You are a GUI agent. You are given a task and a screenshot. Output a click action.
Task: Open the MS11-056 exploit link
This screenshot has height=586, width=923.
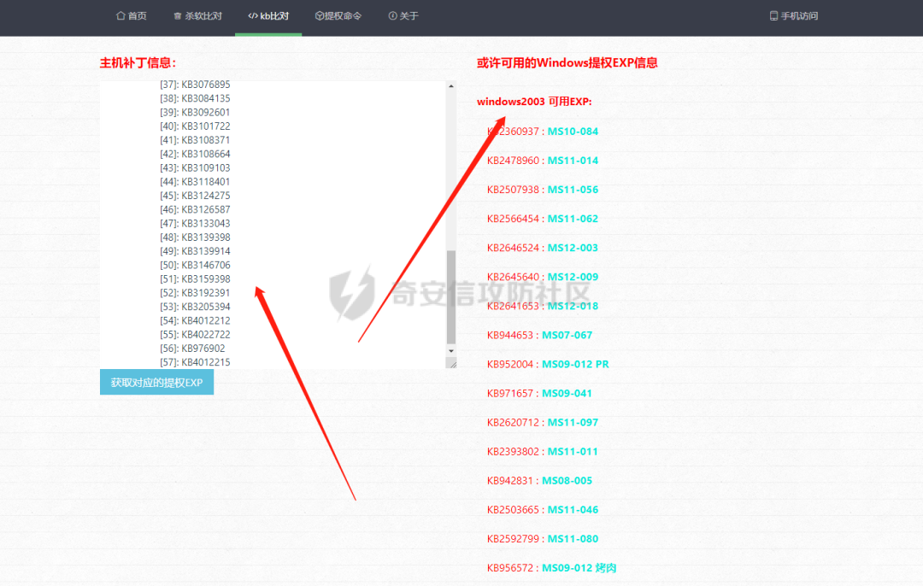click(x=573, y=190)
